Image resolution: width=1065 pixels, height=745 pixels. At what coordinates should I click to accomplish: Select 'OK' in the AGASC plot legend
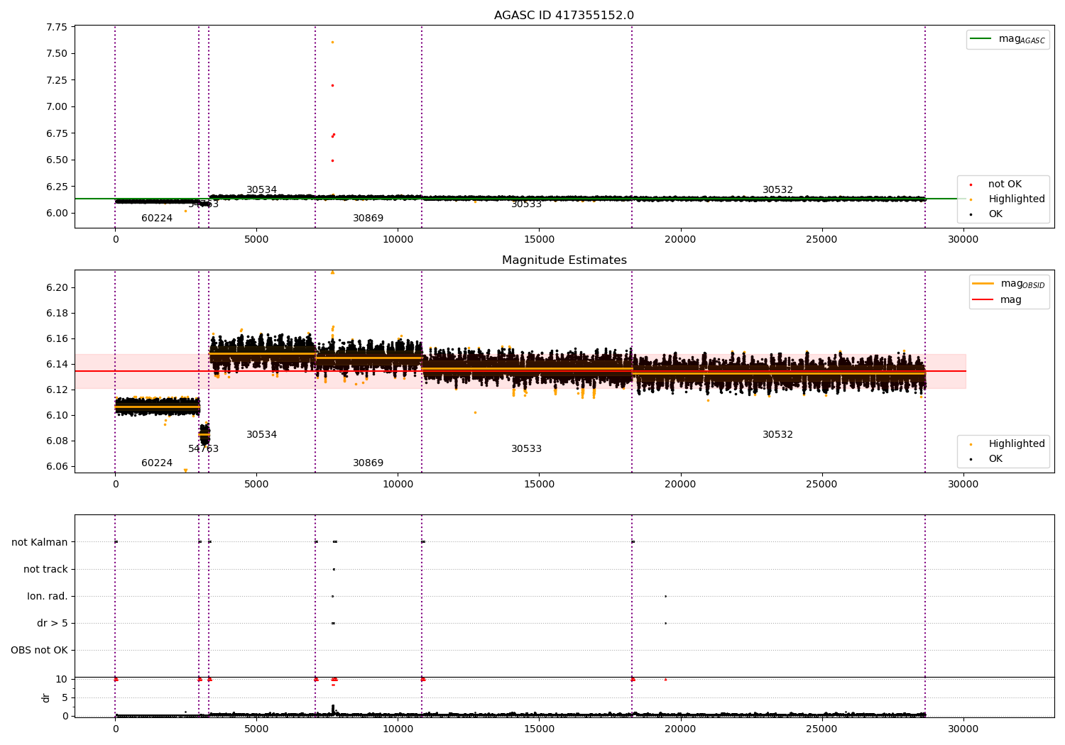pyautogui.click(x=987, y=214)
